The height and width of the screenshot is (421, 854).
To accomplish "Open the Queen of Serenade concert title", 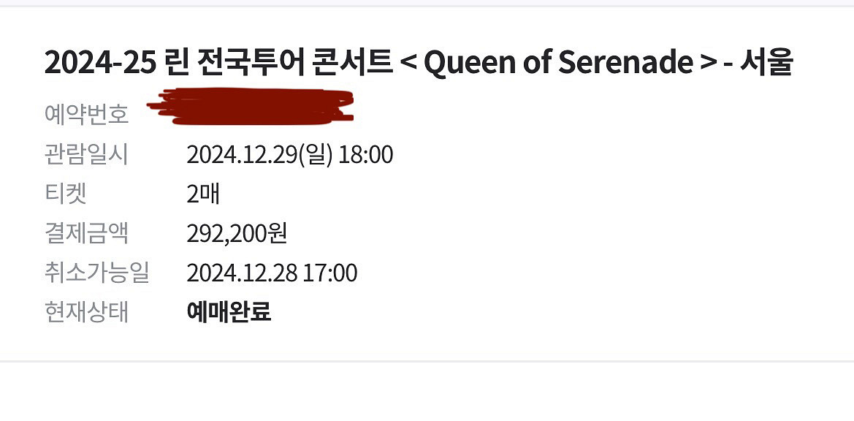I will pyautogui.click(x=418, y=63).
